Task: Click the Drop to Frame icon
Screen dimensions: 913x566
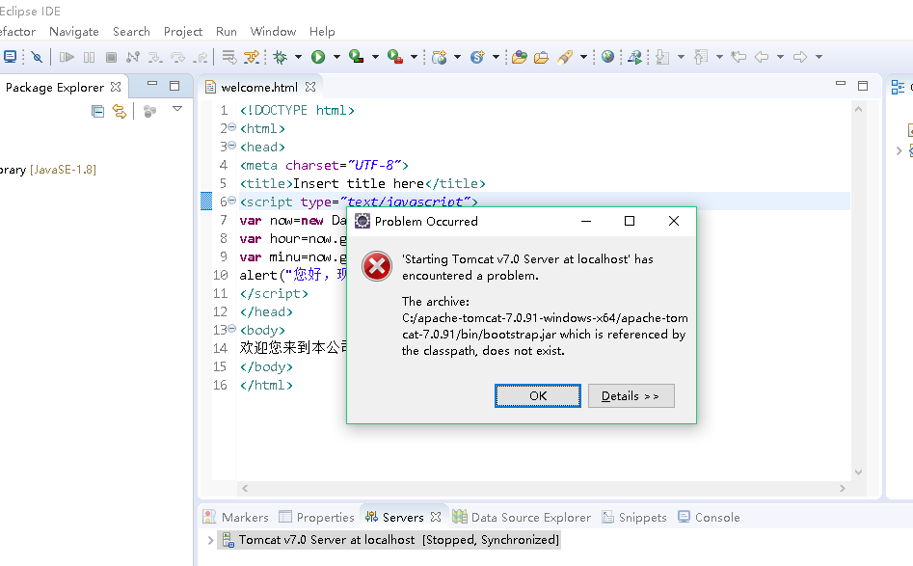Action: [229, 57]
